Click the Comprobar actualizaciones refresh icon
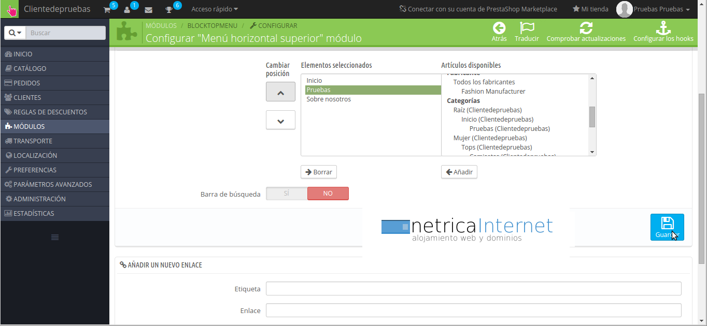Screen dimensions: 707x326 586,28
